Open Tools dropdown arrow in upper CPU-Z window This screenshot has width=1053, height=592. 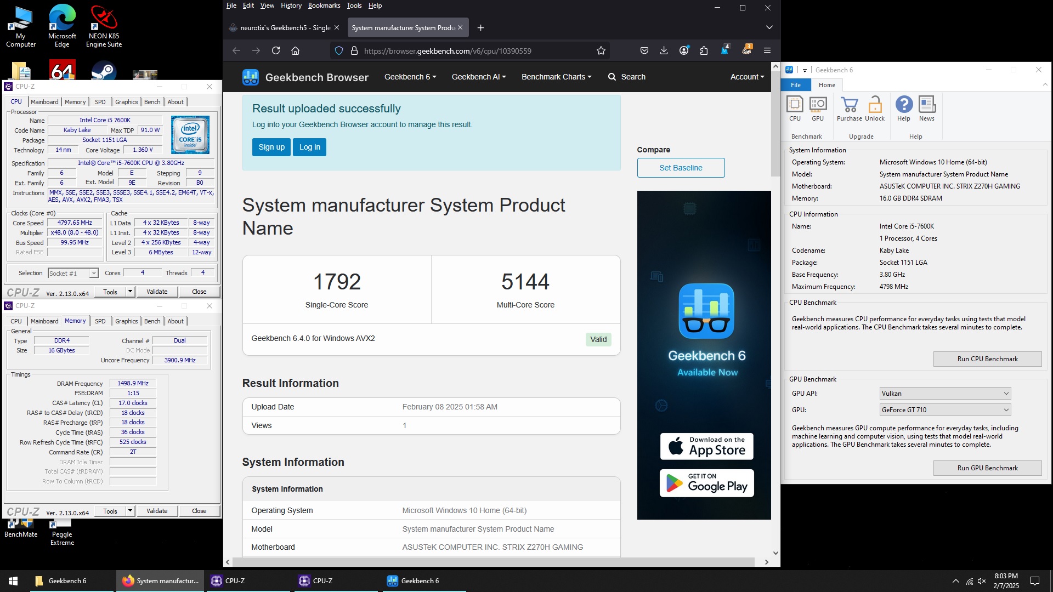[x=130, y=292]
